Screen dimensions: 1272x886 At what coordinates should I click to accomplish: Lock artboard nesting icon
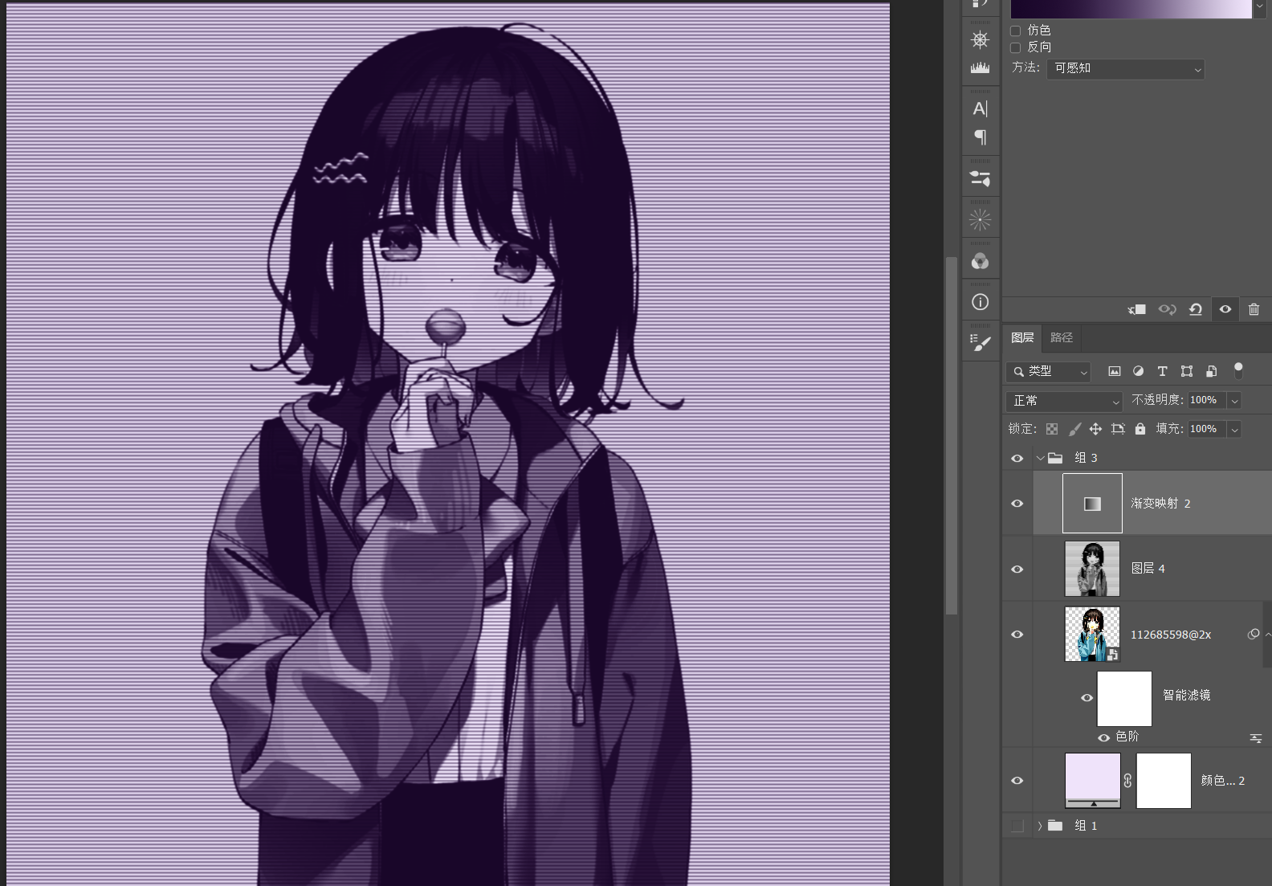click(x=1118, y=429)
